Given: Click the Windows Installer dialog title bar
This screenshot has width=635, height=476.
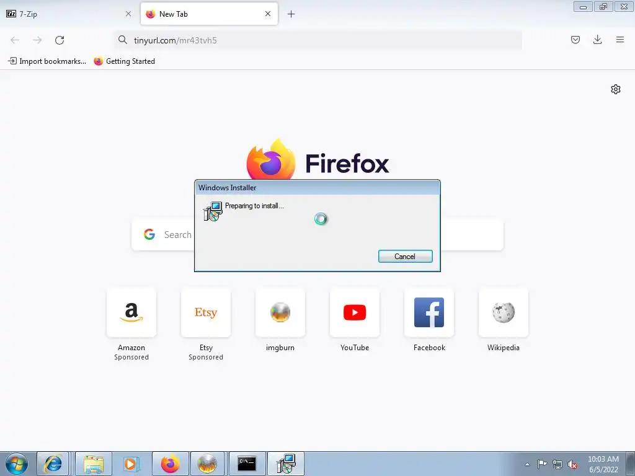Looking at the screenshot, I should [317, 187].
